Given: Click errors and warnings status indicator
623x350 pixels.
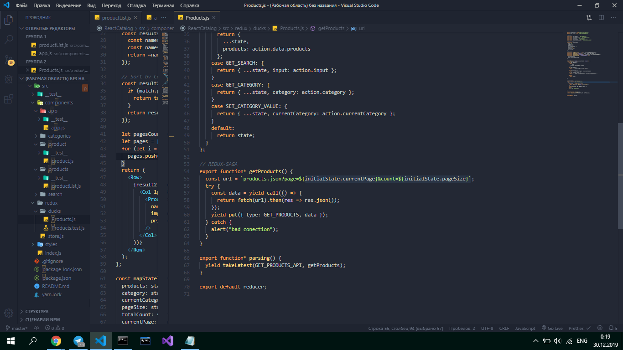Looking at the screenshot, I should click(55, 328).
